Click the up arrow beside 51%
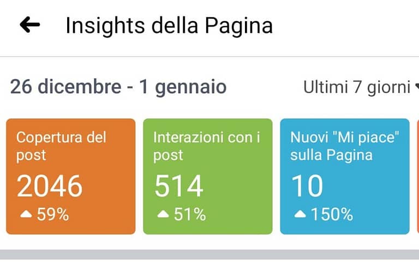This screenshot has height=278, width=419. pos(163,214)
